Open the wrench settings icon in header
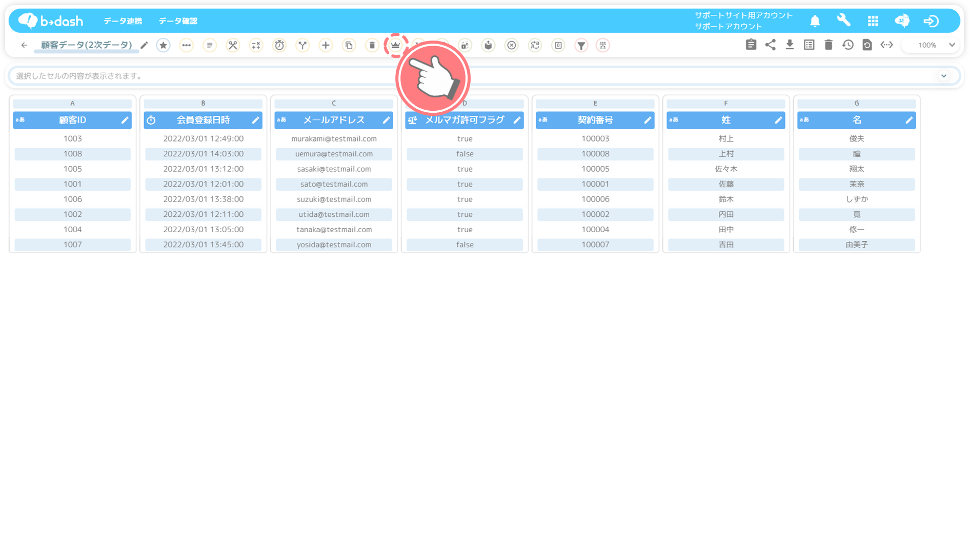 (x=844, y=21)
